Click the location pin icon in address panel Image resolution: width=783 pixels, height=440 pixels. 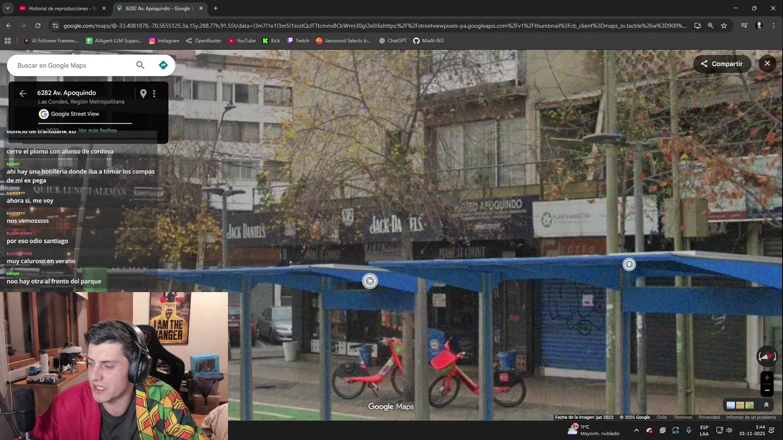(x=143, y=94)
